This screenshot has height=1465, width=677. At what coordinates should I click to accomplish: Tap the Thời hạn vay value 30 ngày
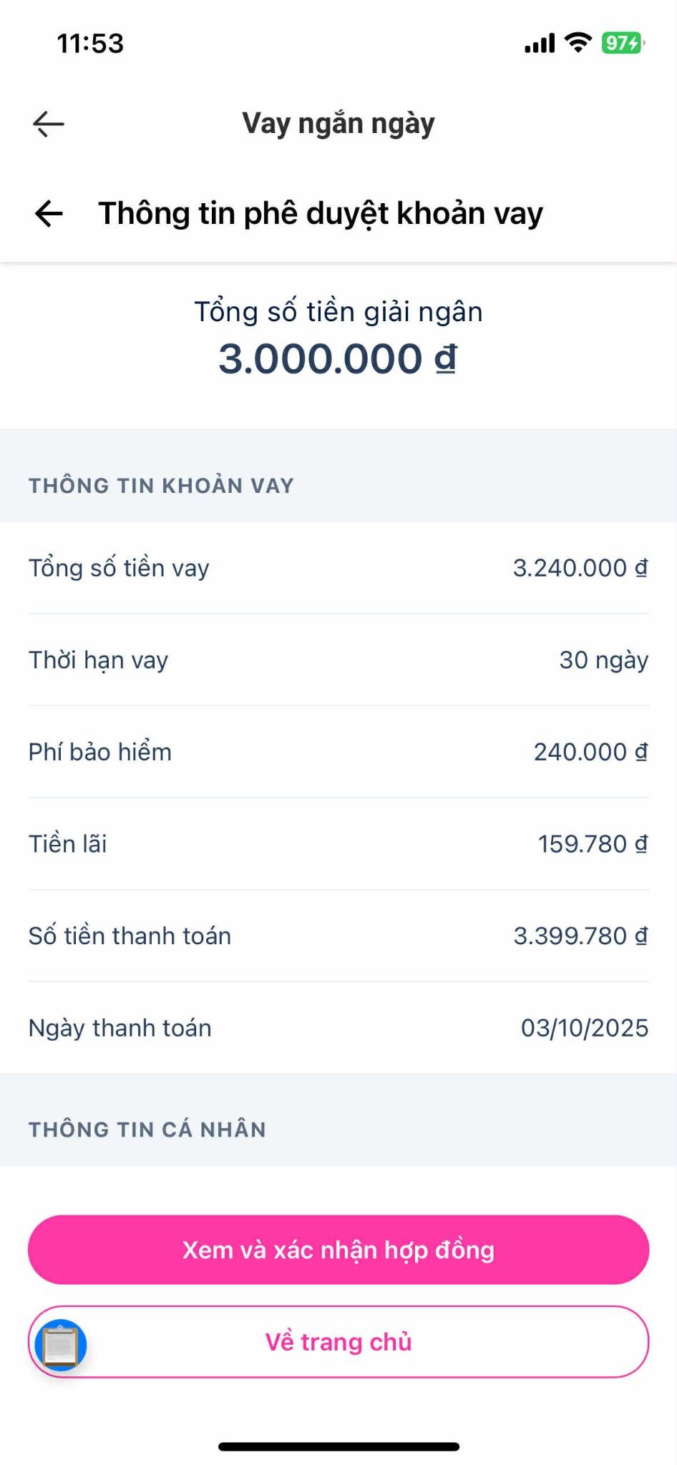point(603,660)
